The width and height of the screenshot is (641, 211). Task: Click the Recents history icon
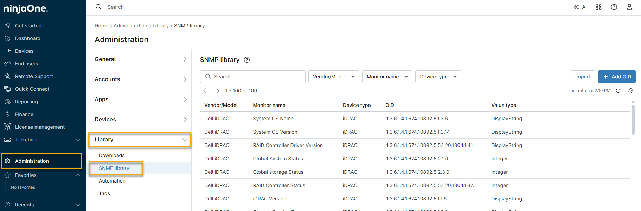pyautogui.click(x=7, y=205)
